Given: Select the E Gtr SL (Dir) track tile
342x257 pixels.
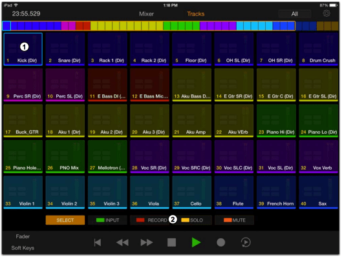Looking at the screenshot, I should (x=319, y=85).
